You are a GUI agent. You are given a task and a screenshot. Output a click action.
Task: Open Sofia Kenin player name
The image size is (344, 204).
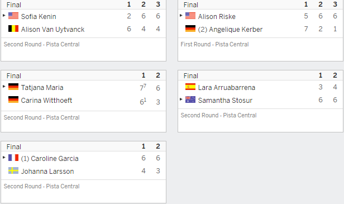[x=39, y=16]
